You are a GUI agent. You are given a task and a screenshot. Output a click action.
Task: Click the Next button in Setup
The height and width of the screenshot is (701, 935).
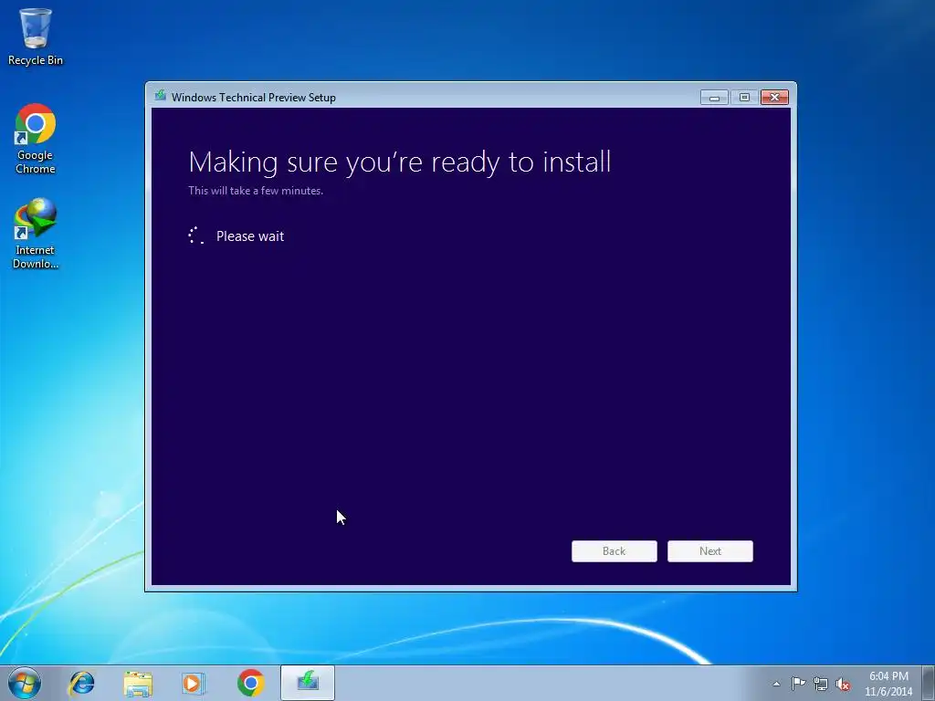tap(710, 551)
